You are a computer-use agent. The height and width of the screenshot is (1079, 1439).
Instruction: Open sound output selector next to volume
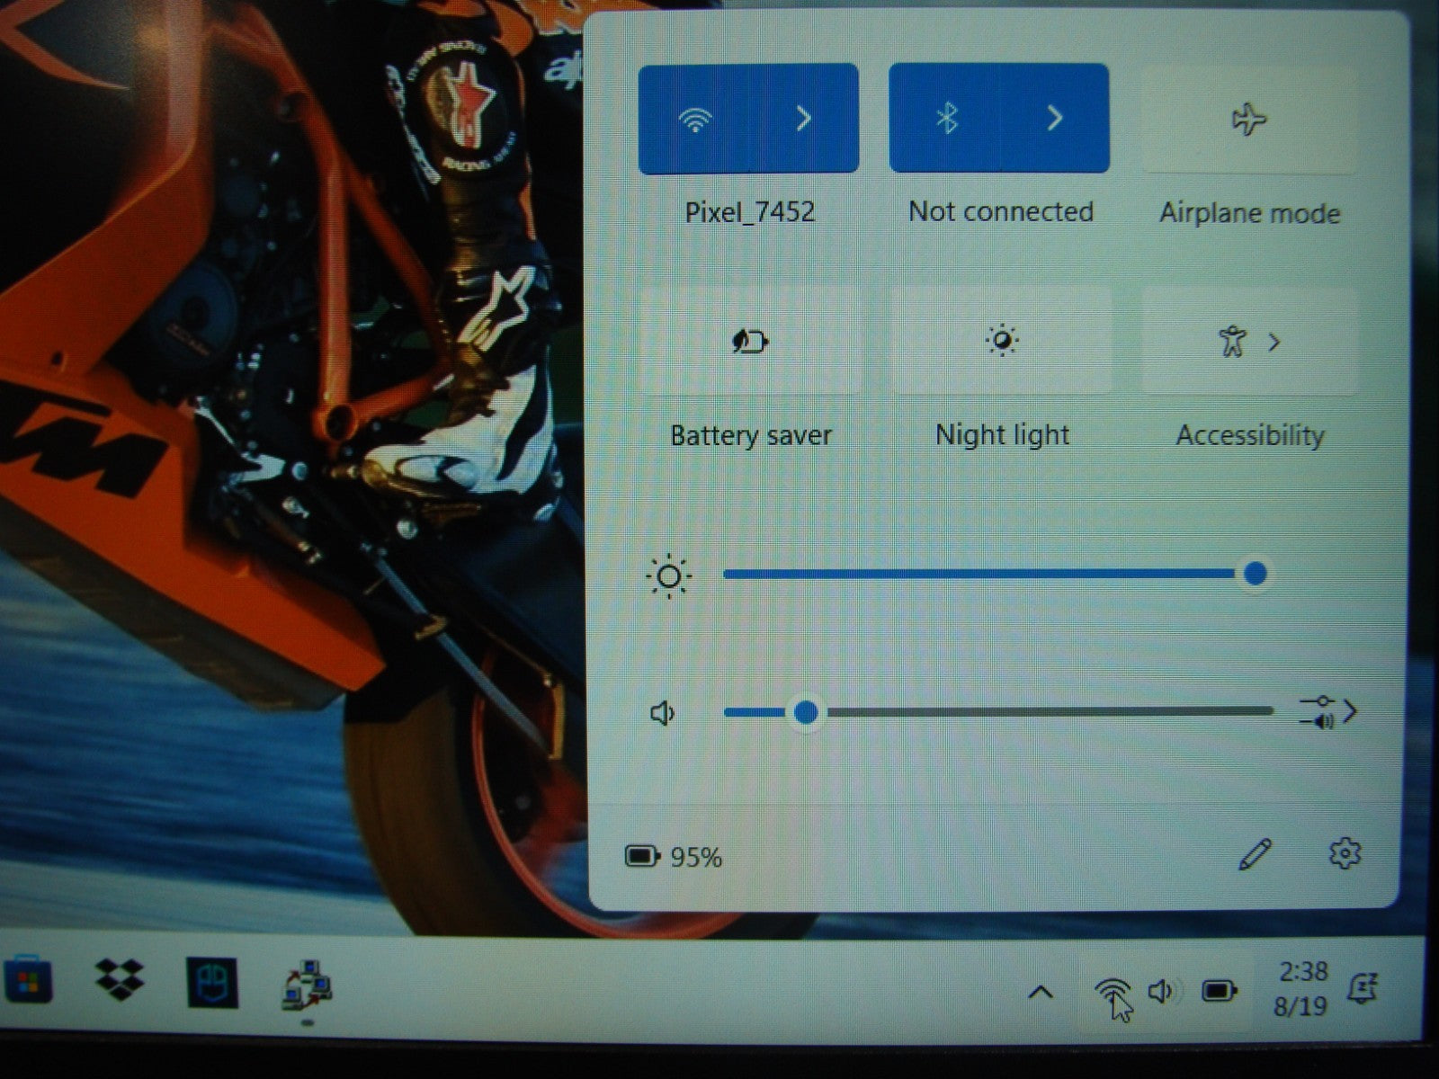tap(1329, 712)
